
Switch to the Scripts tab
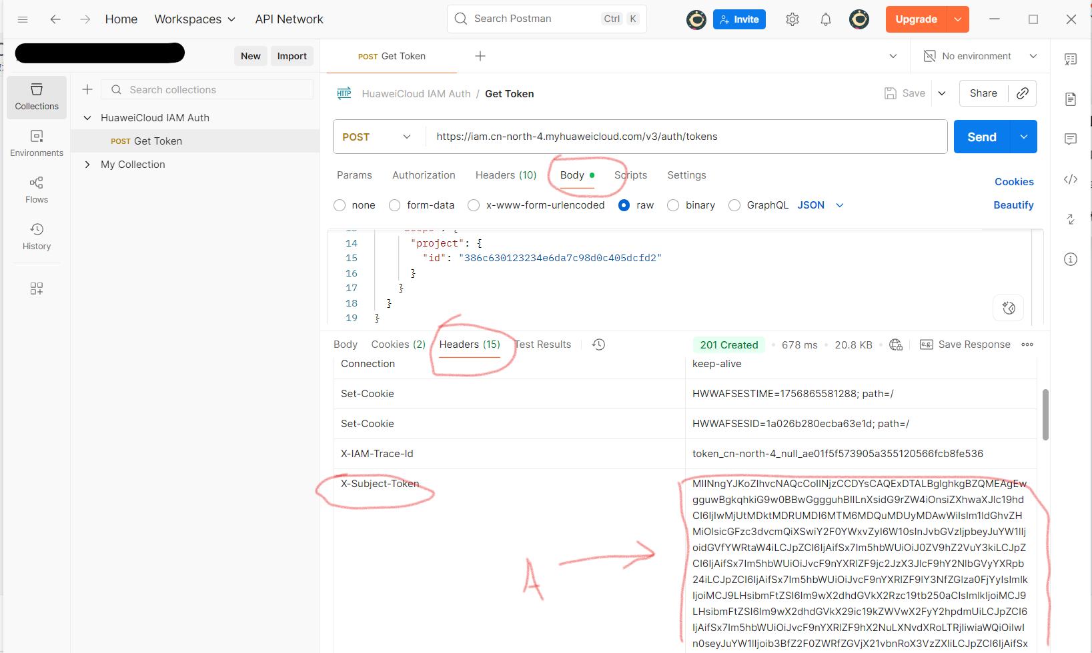[x=631, y=175]
